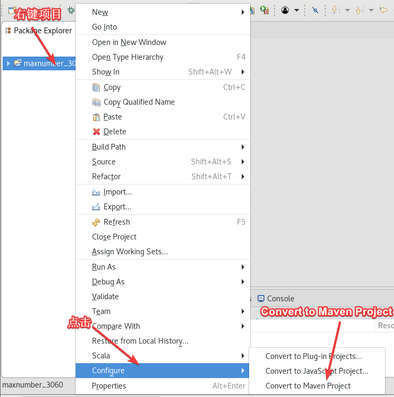The height and width of the screenshot is (397, 394).
Task: Click the Next Annotation down-arrow icon
Action: click(335, 10)
